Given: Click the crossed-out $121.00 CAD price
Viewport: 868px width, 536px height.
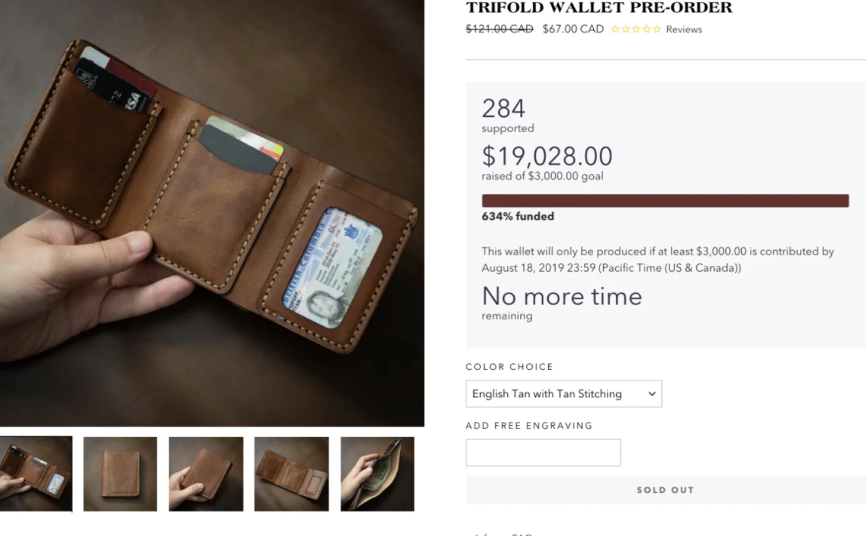Looking at the screenshot, I should coord(500,29).
